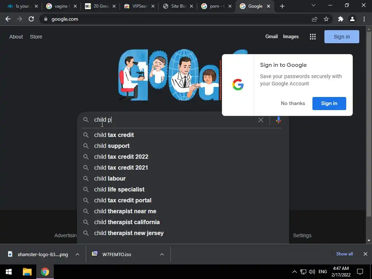372x279 pixels.
Task: View site info via the lock icon
Action: point(46,19)
